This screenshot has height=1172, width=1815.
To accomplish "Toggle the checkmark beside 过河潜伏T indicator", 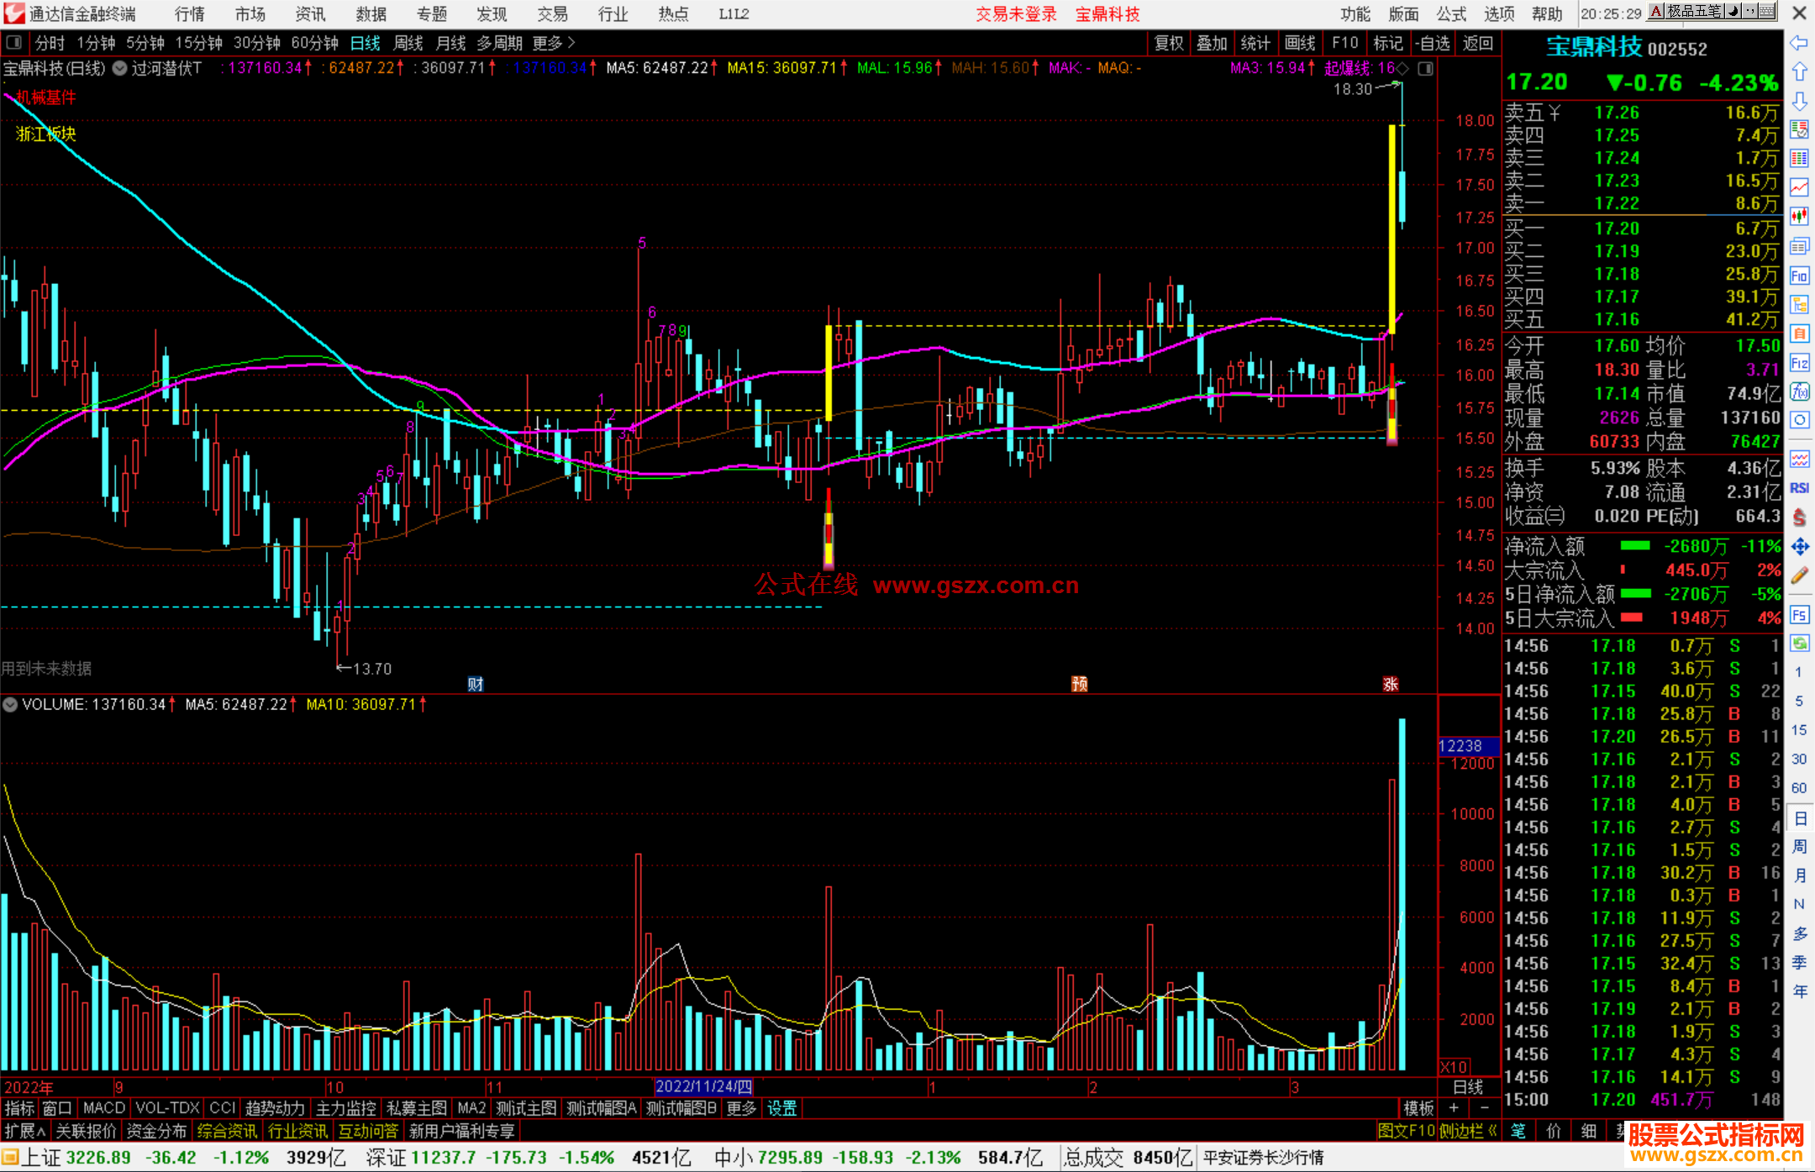I will (x=120, y=68).
